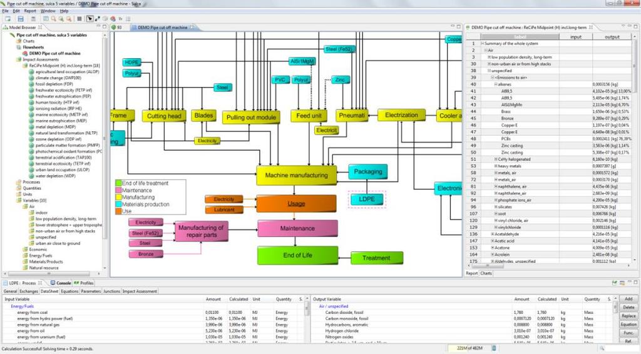Click the Tr text tool icon
The width and height of the screenshot is (641, 354).
tap(121, 19)
